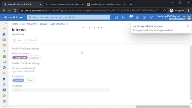
Task: Open the Incognito profile indicator
Action: (x=177, y=10)
